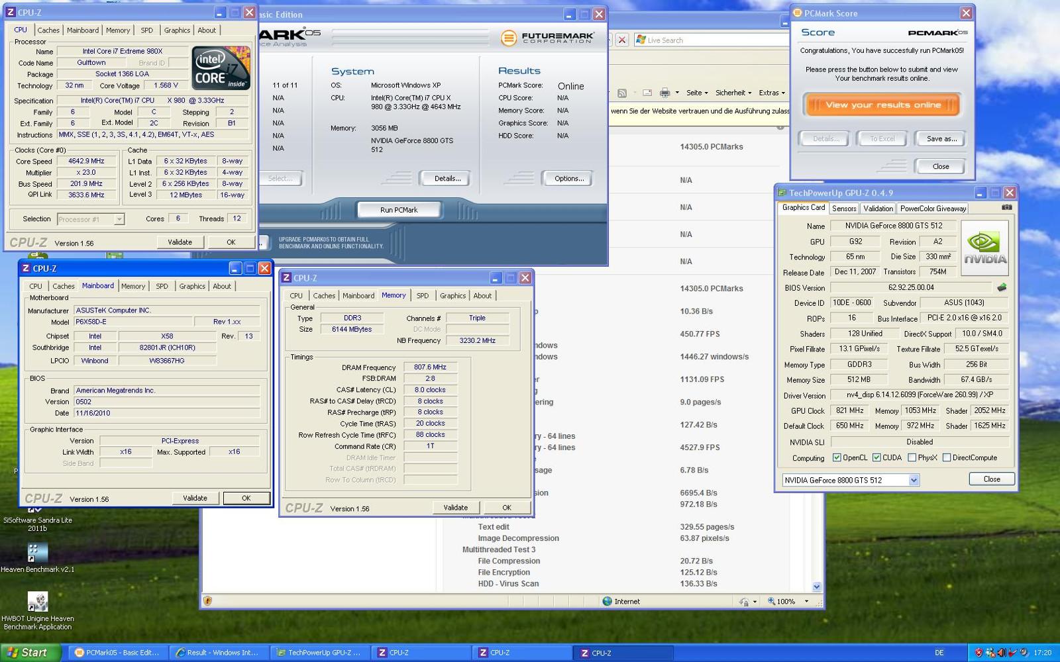Click the Live Search input field
The height and width of the screenshot is (662, 1060).
tap(712, 40)
